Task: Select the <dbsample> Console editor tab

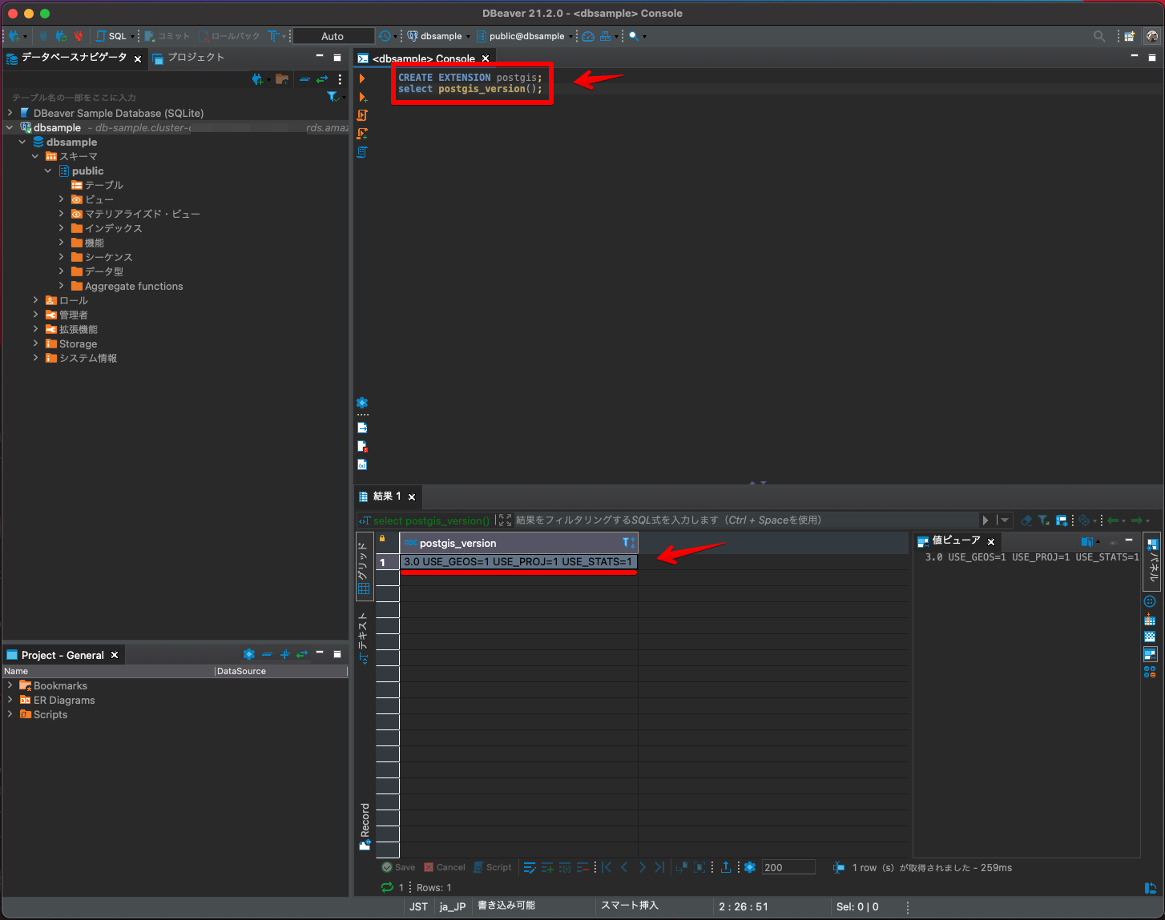Action: tap(423, 58)
